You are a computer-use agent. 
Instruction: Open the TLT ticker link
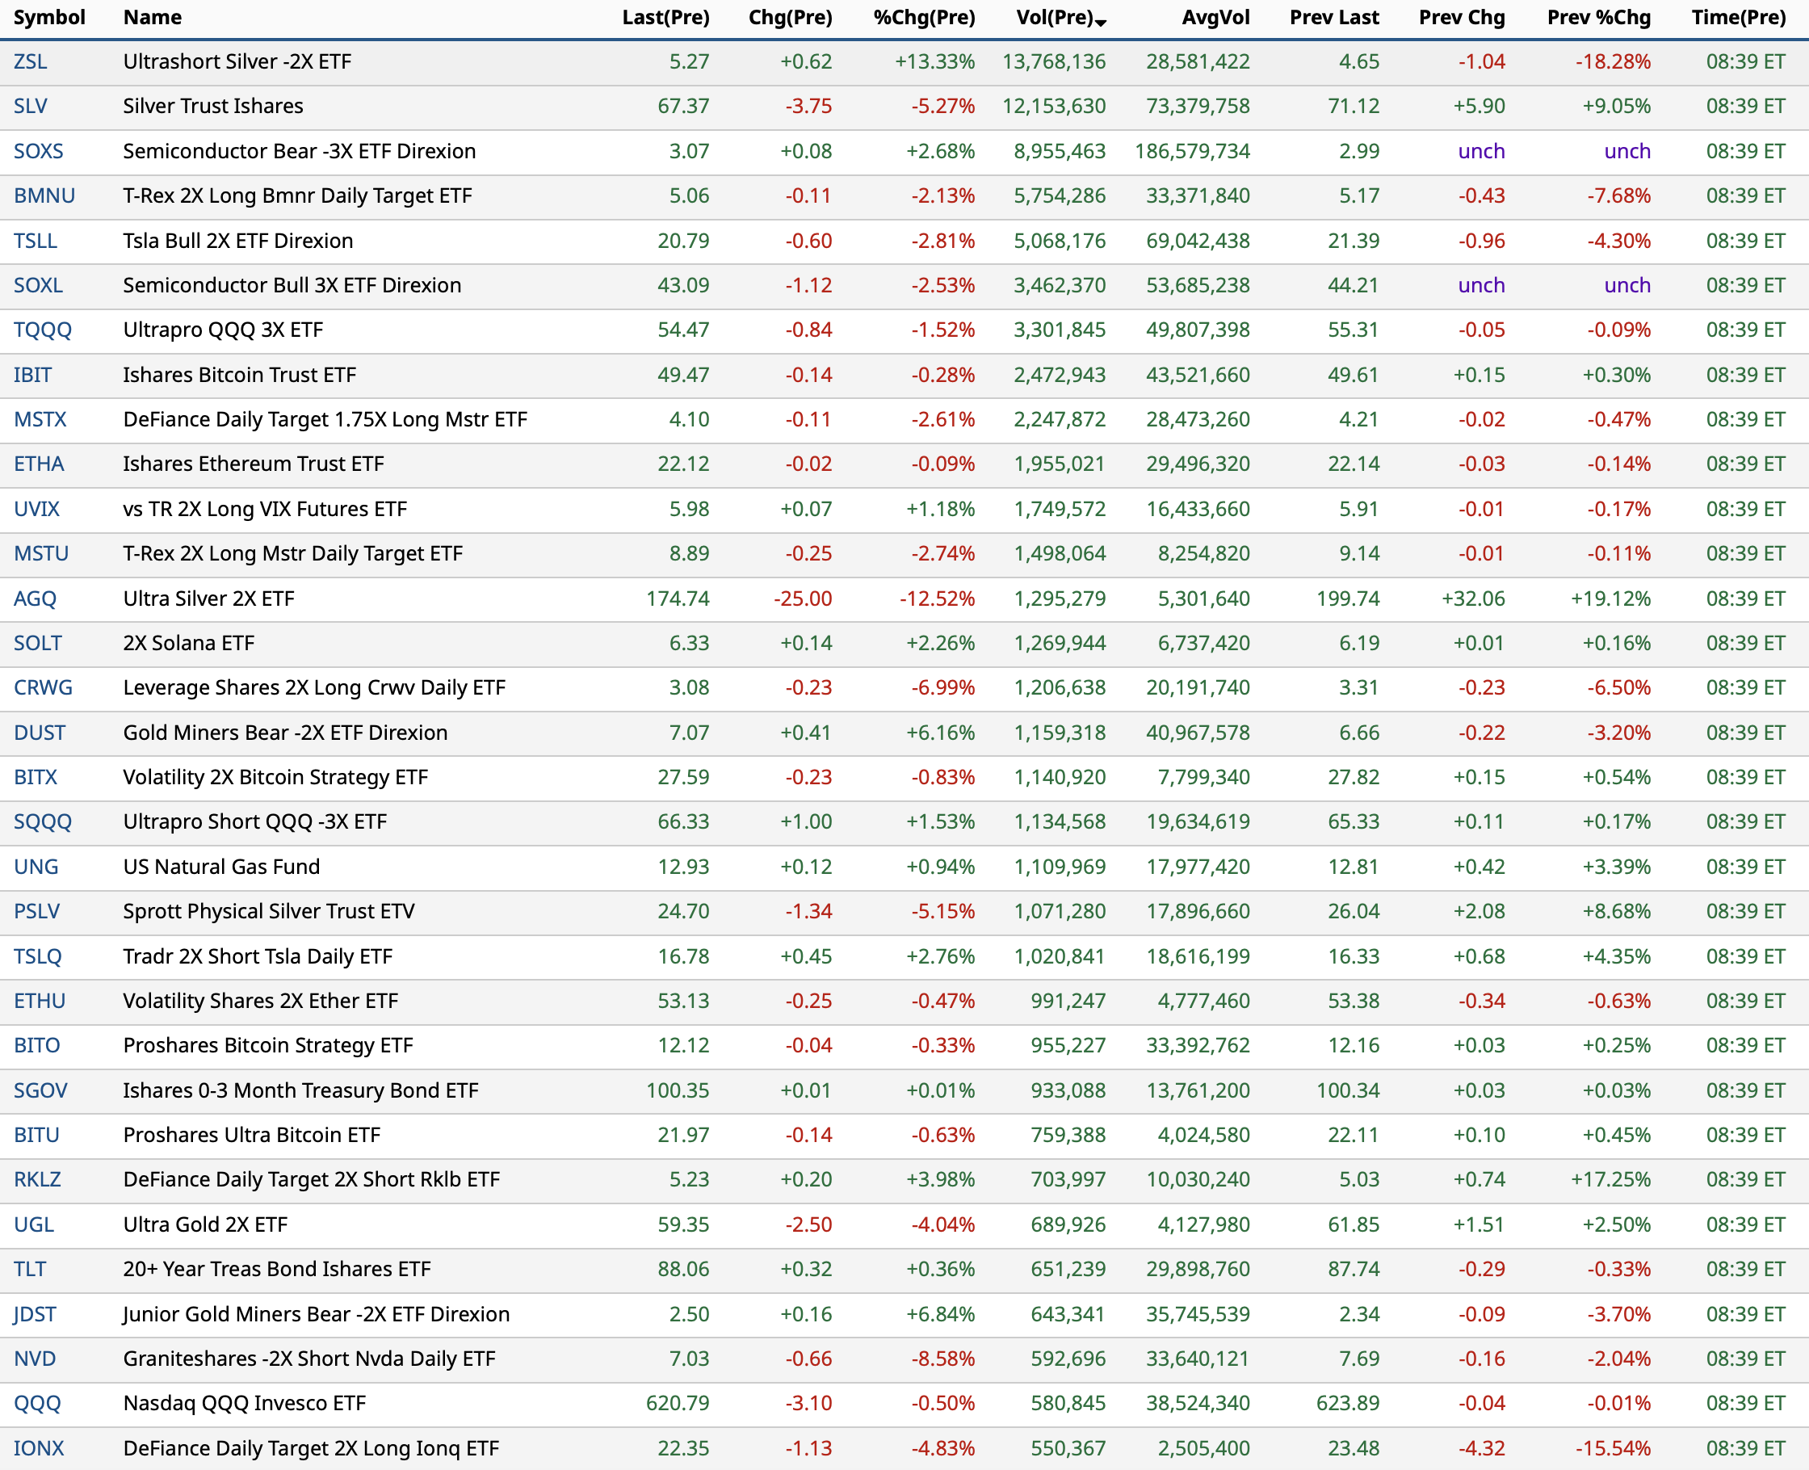(x=30, y=1268)
